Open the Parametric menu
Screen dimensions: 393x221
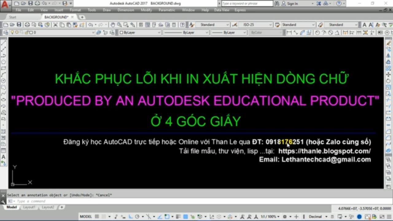click(x=167, y=10)
